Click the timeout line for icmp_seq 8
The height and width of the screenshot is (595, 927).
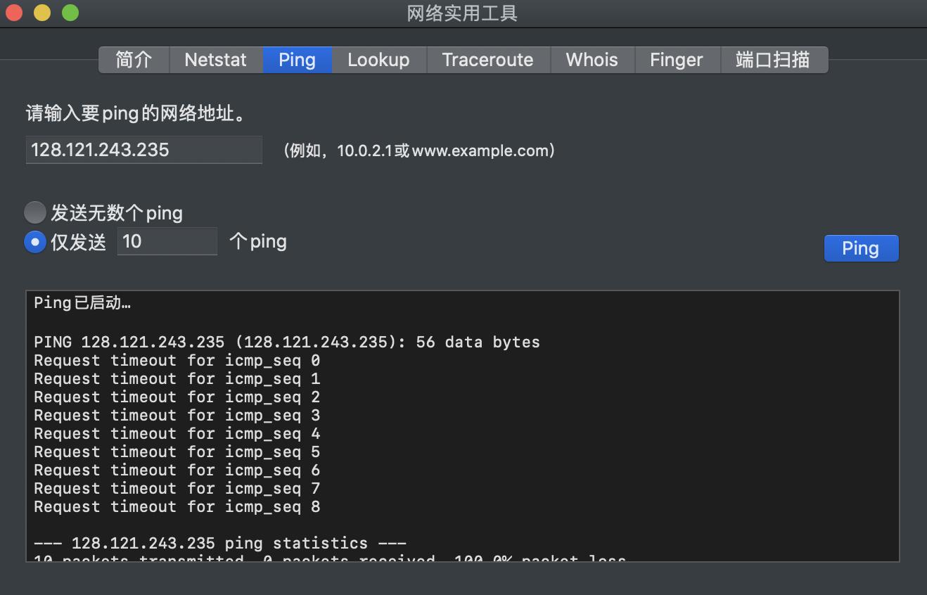tap(177, 507)
